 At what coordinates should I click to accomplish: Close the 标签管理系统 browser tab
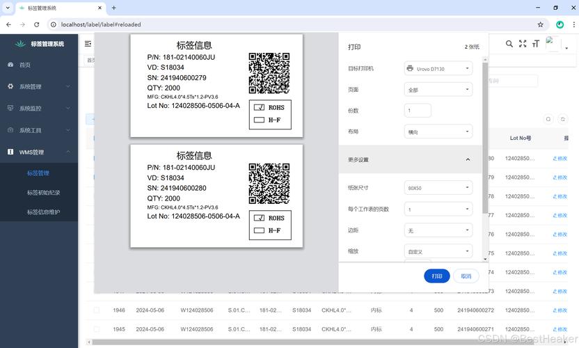click(100, 8)
